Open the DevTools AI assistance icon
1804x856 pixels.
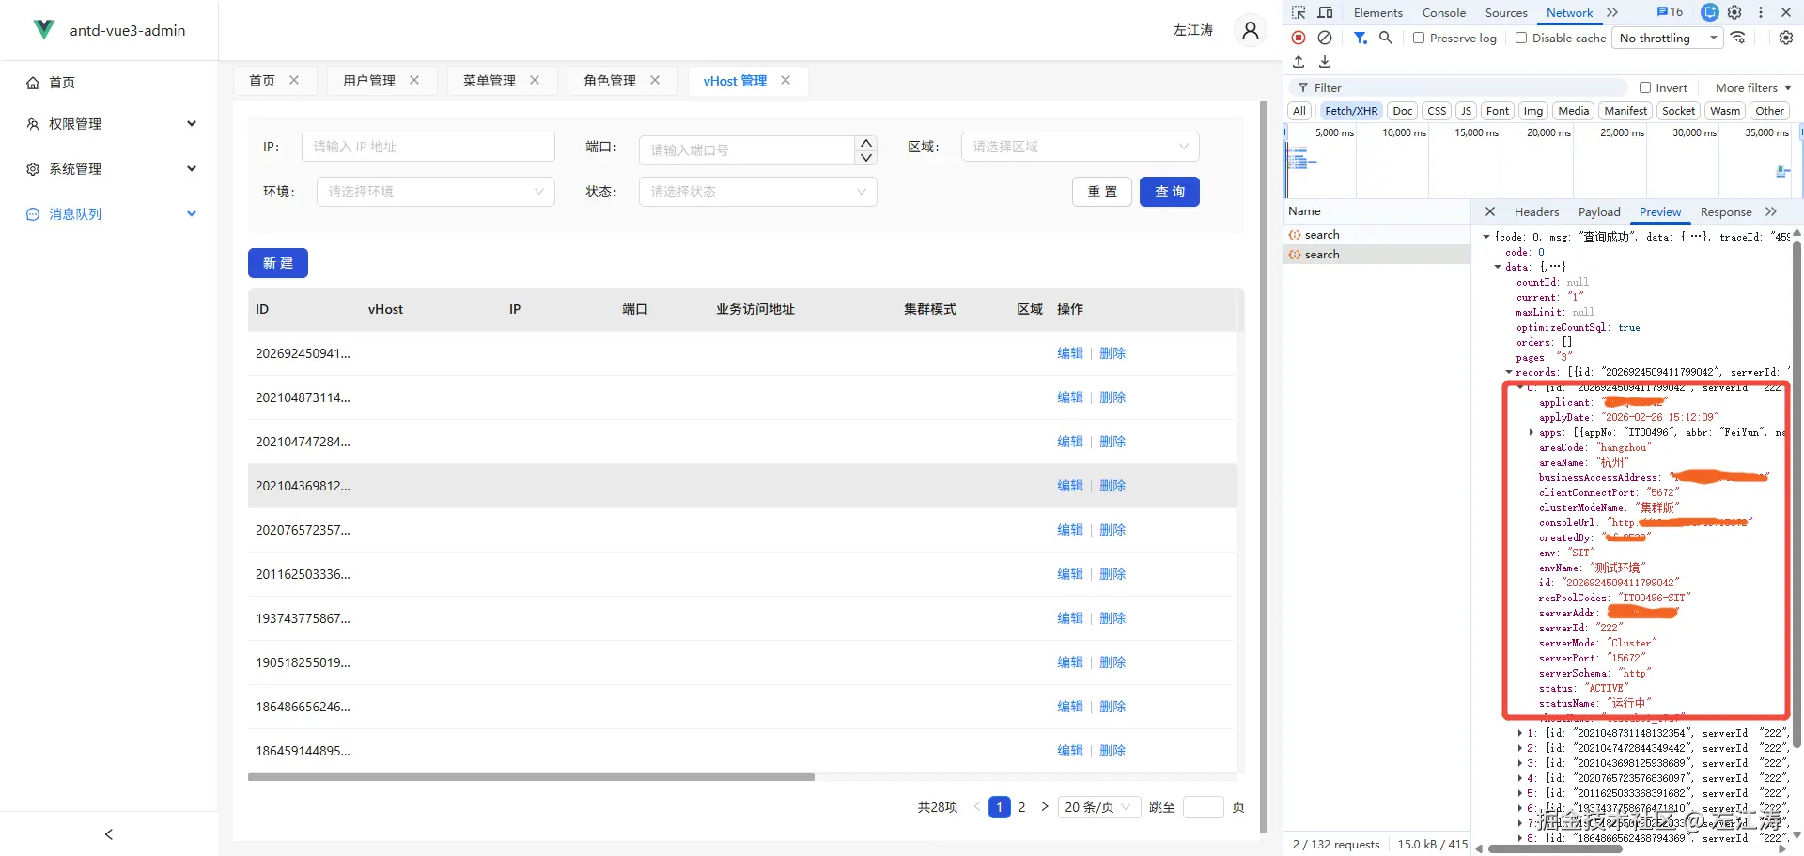coord(1710,12)
